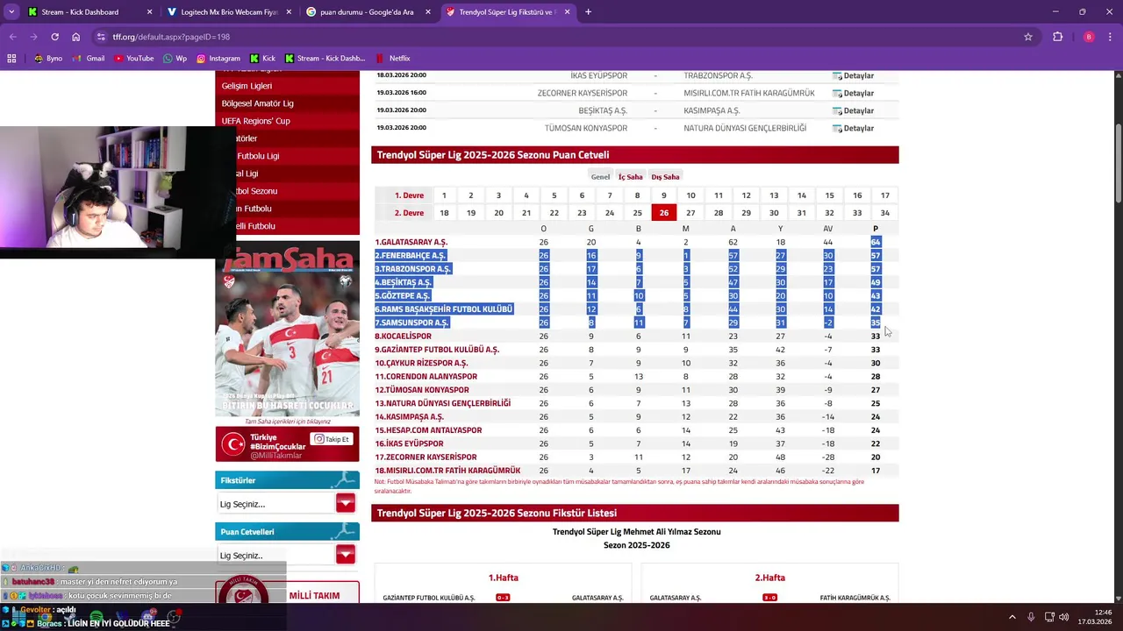Open Detaylar for Eyüpspor vs Trabzonspor
Screen dimensions: 1123x631
click(x=853, y=76)
